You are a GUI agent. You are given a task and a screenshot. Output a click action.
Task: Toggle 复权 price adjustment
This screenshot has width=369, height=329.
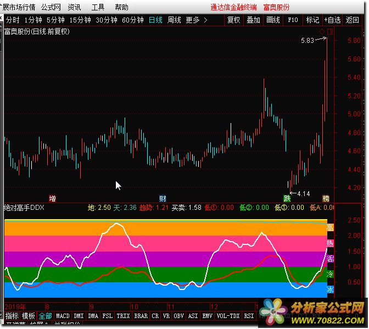[234, 20]
